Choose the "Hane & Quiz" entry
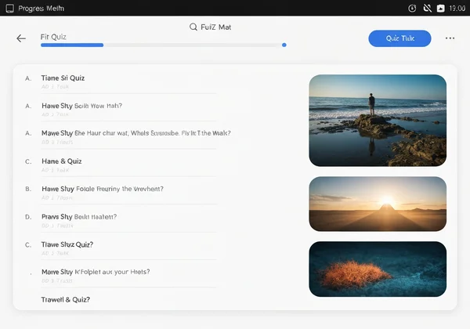This screenshot has width=470, height=329. (x=61, y=161)
